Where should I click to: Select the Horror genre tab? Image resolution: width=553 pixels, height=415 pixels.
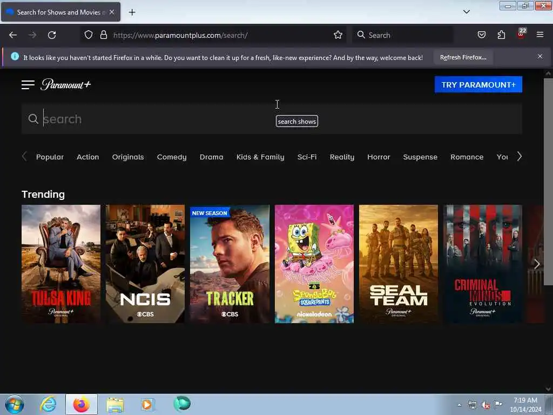(x=379, y=157)
